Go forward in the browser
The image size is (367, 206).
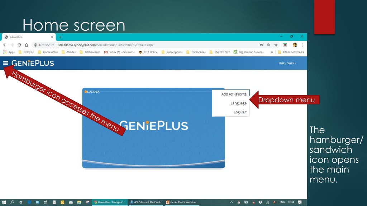pos(12,45)
